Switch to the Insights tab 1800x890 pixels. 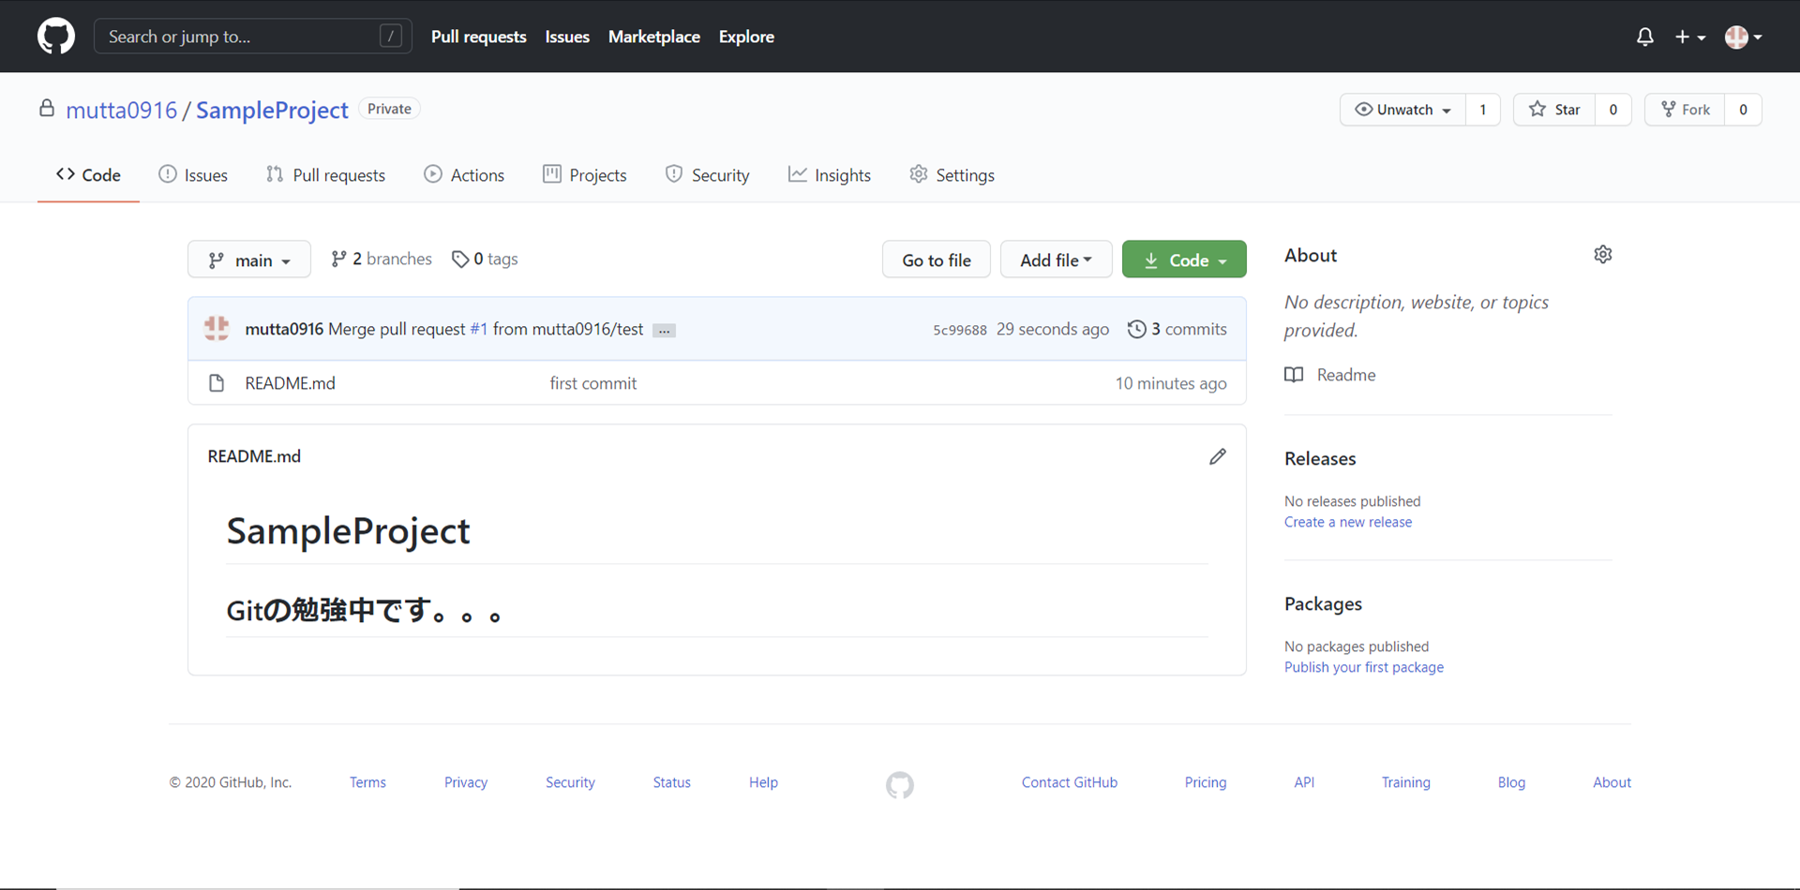830,175
